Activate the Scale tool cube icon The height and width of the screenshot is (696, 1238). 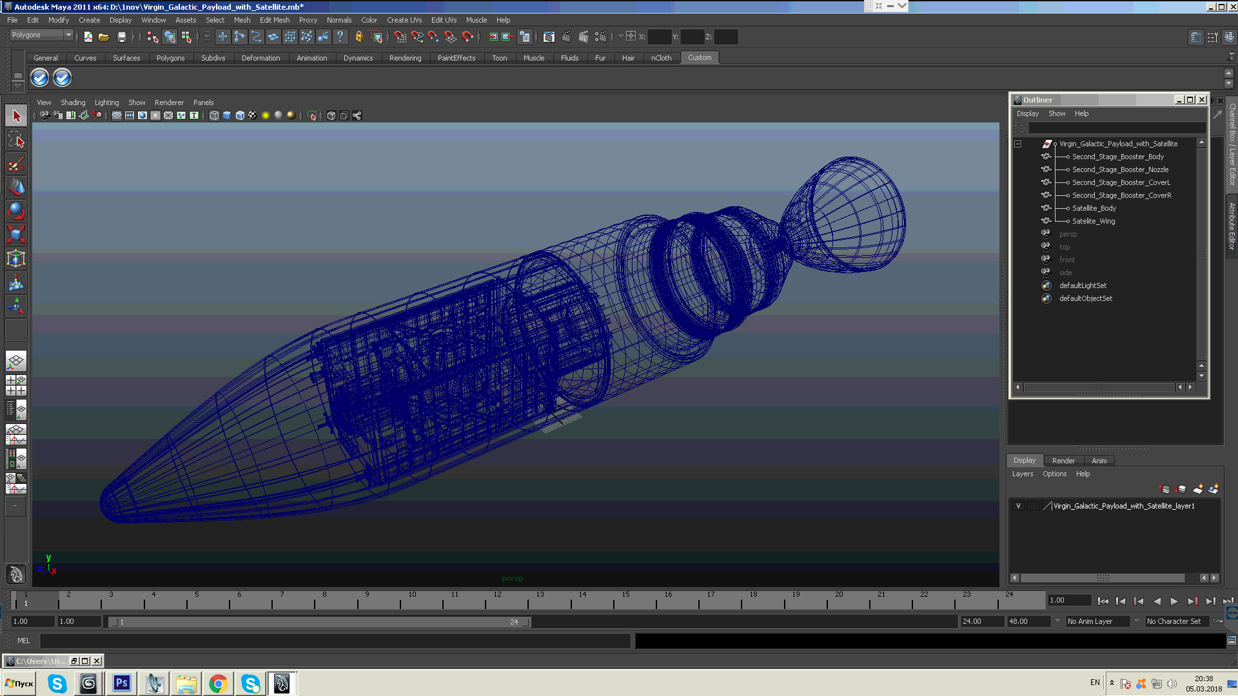coord(16,235)
